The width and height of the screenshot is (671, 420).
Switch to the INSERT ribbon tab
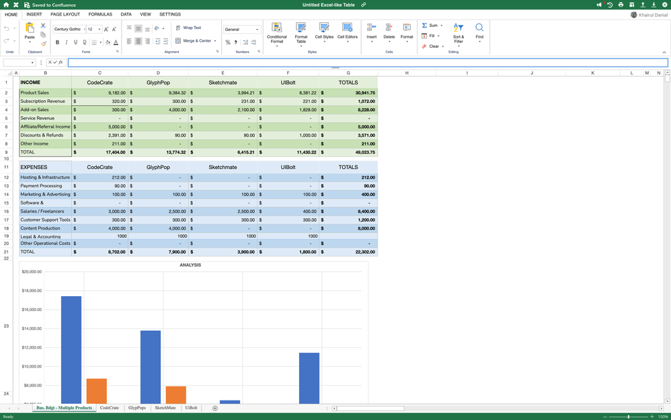(x=34, y=15)
